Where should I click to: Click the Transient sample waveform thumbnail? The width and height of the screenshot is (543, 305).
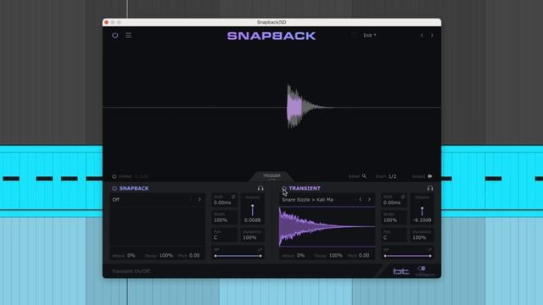[x=327, y=227]
